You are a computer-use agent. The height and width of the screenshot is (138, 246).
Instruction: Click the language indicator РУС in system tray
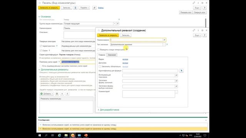(191, 135)
